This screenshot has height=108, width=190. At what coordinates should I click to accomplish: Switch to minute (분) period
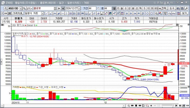[133, 8]
